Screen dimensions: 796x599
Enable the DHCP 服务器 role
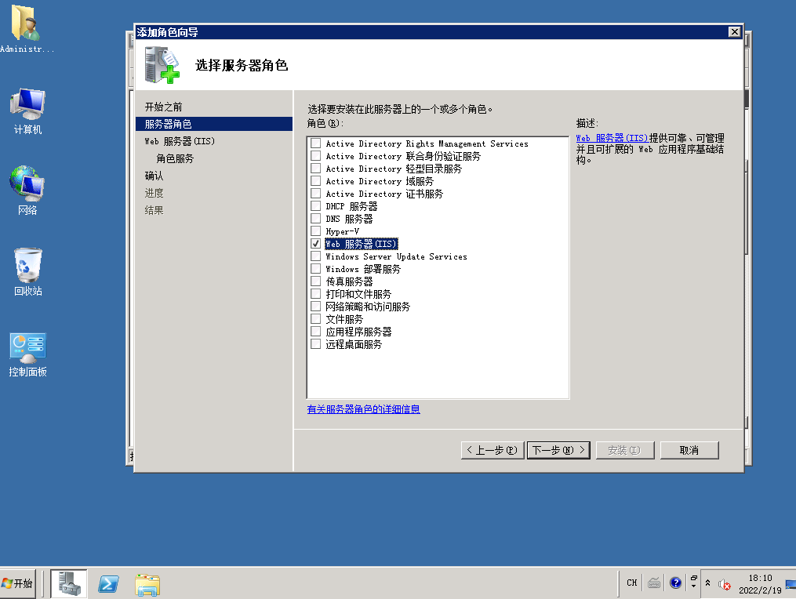[316, 206]
